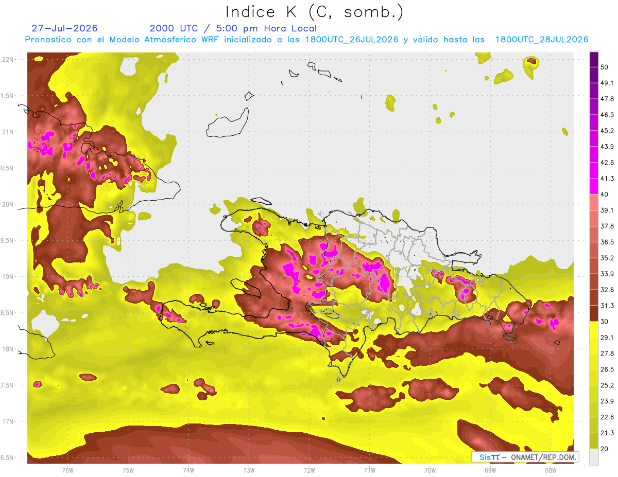The width and height of the screenshot is (618, 477).
Task: Click the "17N" latitude label
Action: (x=9, y=421)
